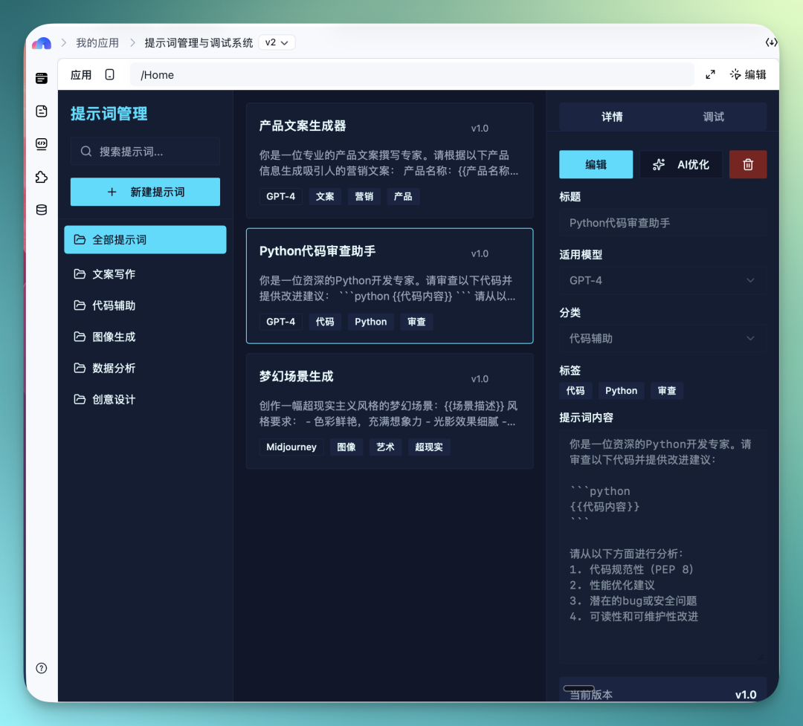
Task: Click the blue 编辑 button in the details panel
Action: [x=596, y=164]
